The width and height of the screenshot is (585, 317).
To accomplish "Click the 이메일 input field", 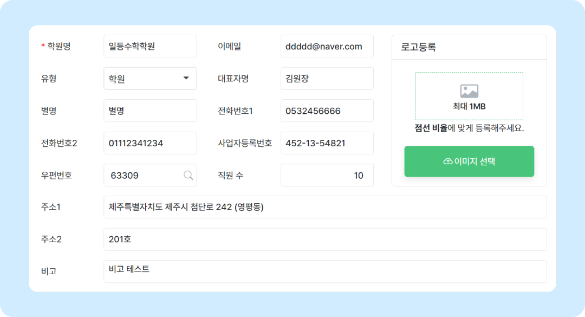I will pos(327,47).
